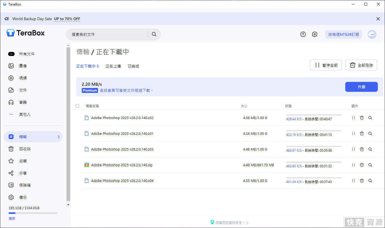
Task: Dismiss the World Backup Day Sale banner
Action: point(378,19)
